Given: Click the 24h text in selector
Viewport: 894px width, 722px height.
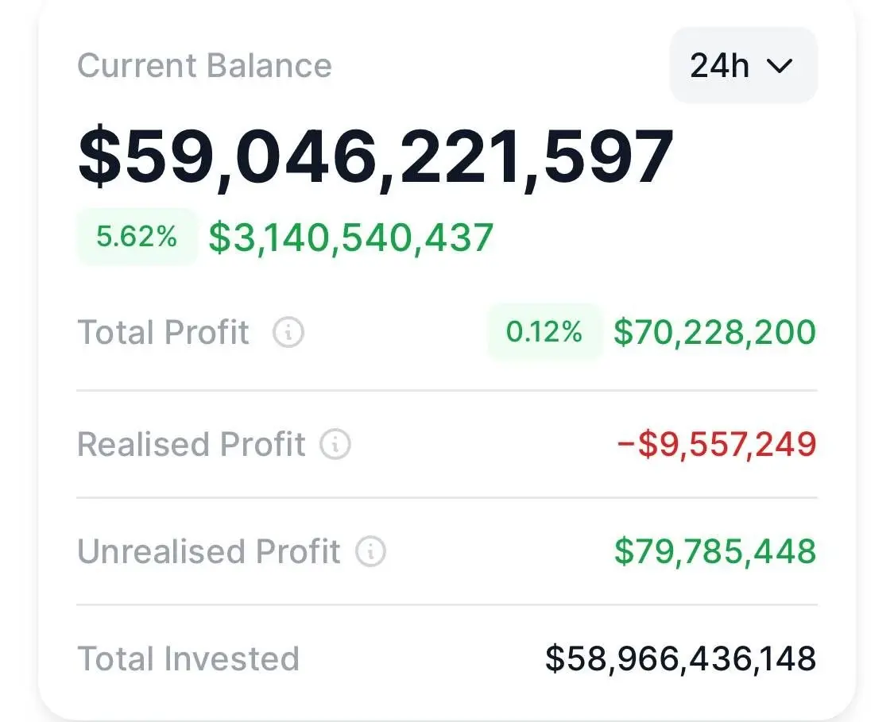Looking at the screenshot, I should click(719, 66).
